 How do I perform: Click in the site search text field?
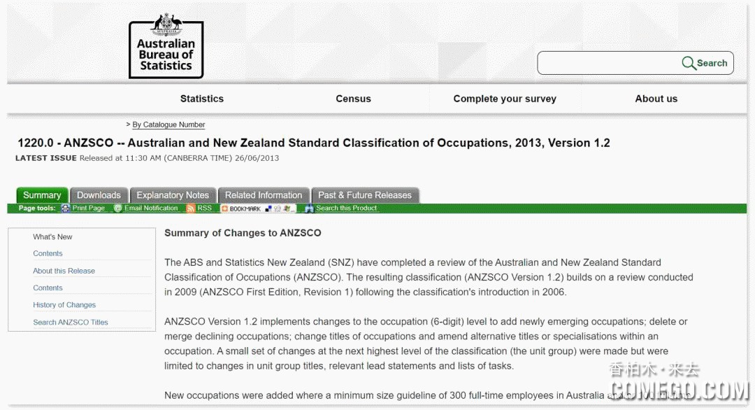(608, 63)
